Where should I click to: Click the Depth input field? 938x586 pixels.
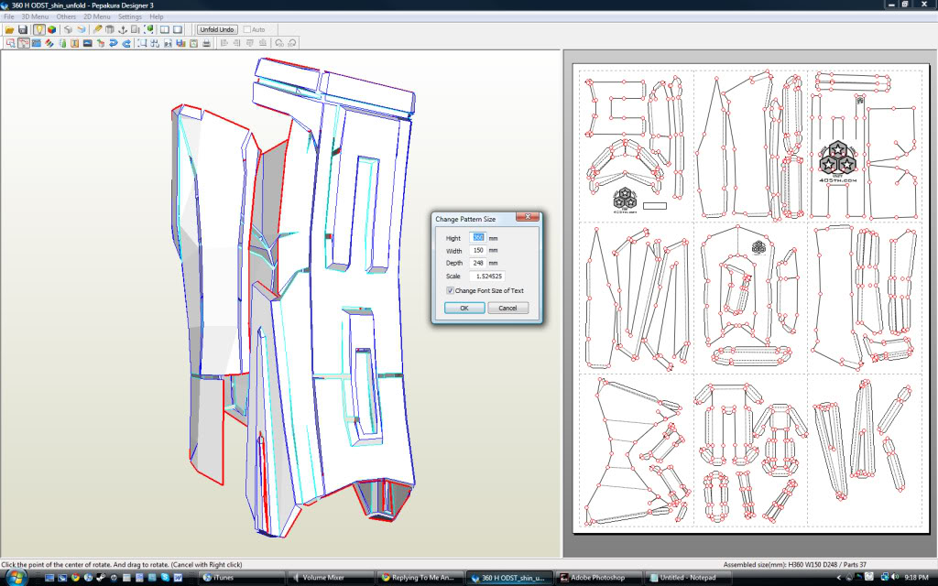[x=477, y=263]
